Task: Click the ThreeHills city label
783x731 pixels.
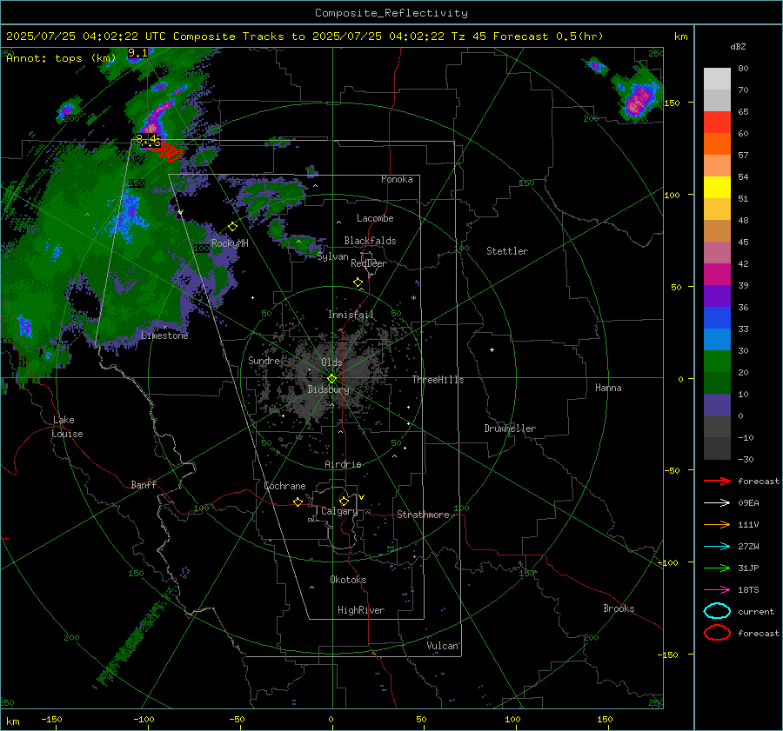Action: click(x=438, y=380)
